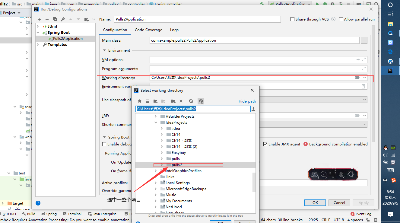The image size is (400, 223).
Task: Switch to the Logs tab
Action: (174, 30)
